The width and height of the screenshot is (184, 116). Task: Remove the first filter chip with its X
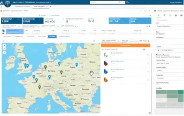click(19, 27)
